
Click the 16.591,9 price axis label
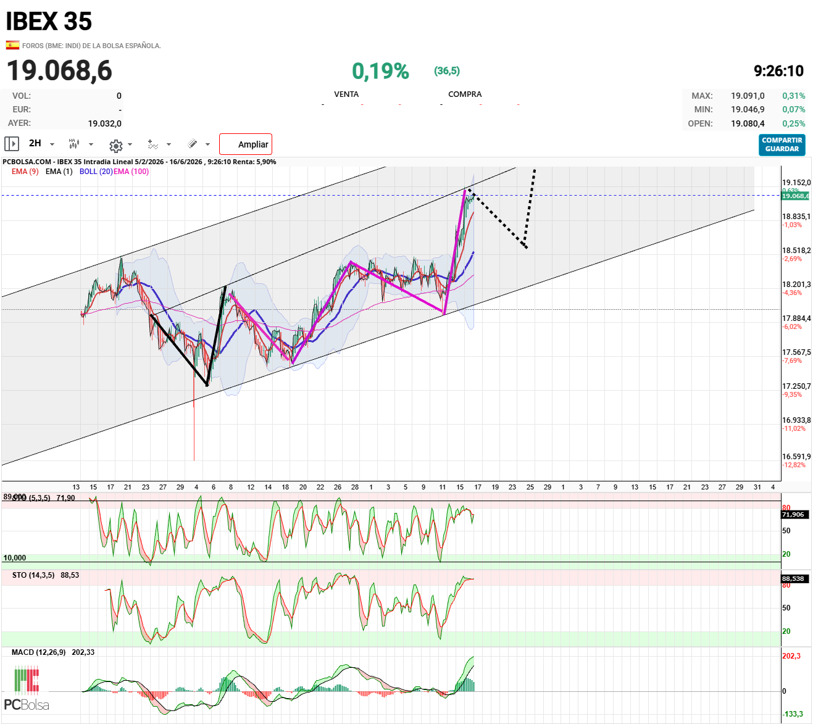(796, 457)
